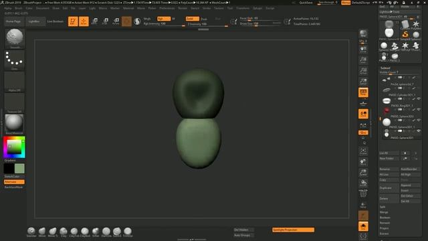Click the Transp transparency icon
Image resolution: width=428 pixels, height=241 pixels.
coord(363,205)
